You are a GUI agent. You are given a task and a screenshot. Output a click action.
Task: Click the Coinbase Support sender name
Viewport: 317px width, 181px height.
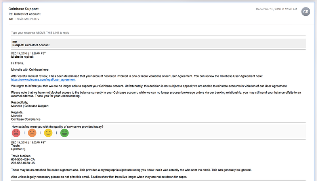23,9
